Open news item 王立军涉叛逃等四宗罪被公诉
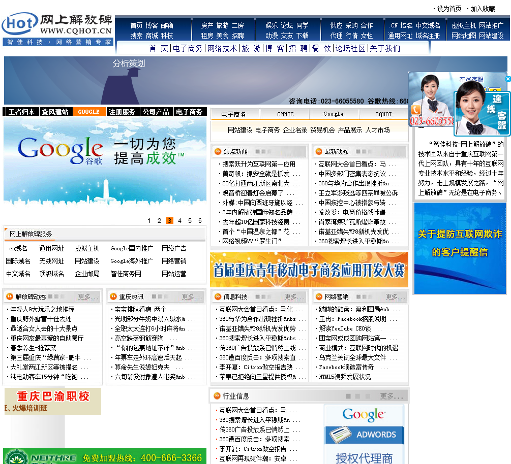This screenshot has height=464, width=511. click(358, 193)
